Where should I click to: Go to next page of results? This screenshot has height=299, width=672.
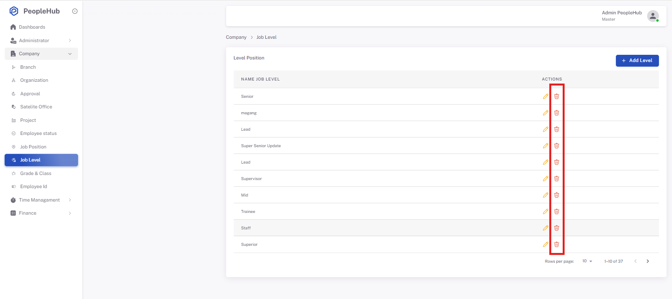(648, 261)
